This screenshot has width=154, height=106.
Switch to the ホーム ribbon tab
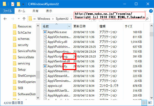coord(21,11)
